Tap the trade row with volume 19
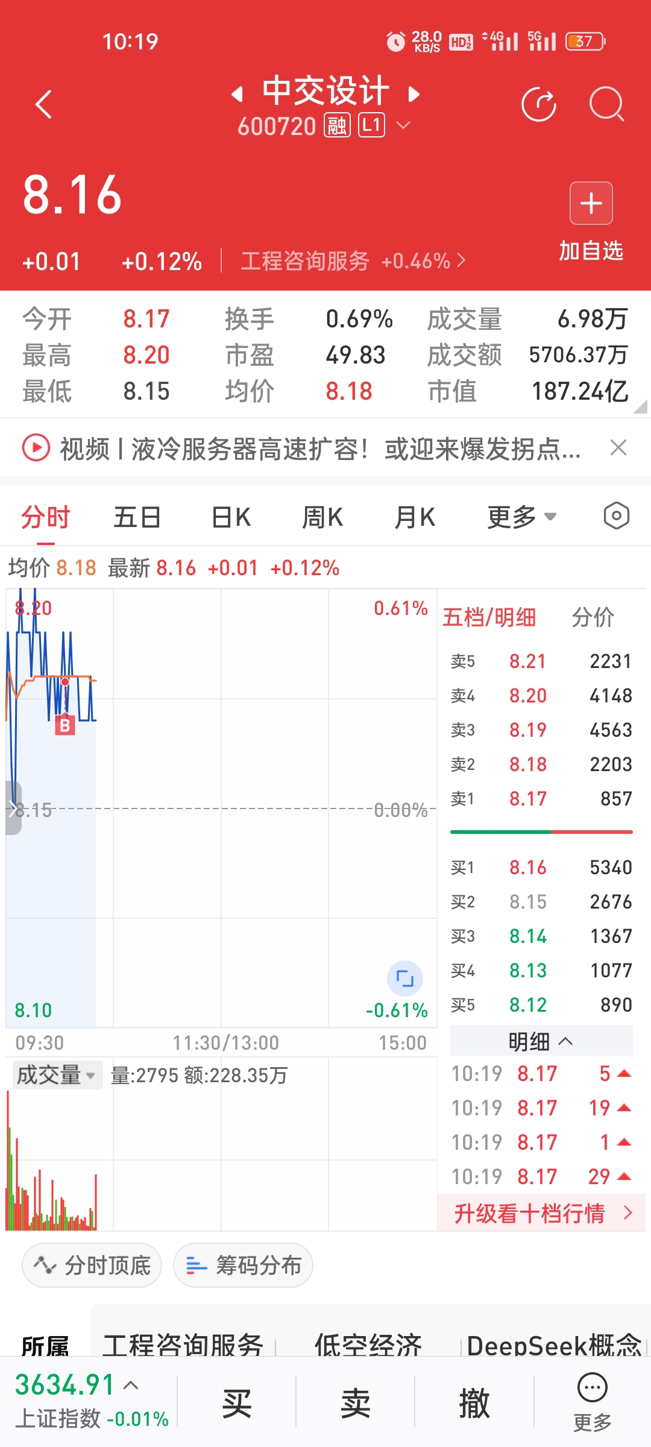 pos(541,1108)
